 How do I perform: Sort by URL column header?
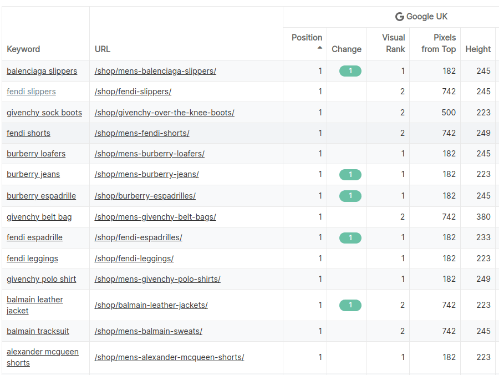pos(103,49)
